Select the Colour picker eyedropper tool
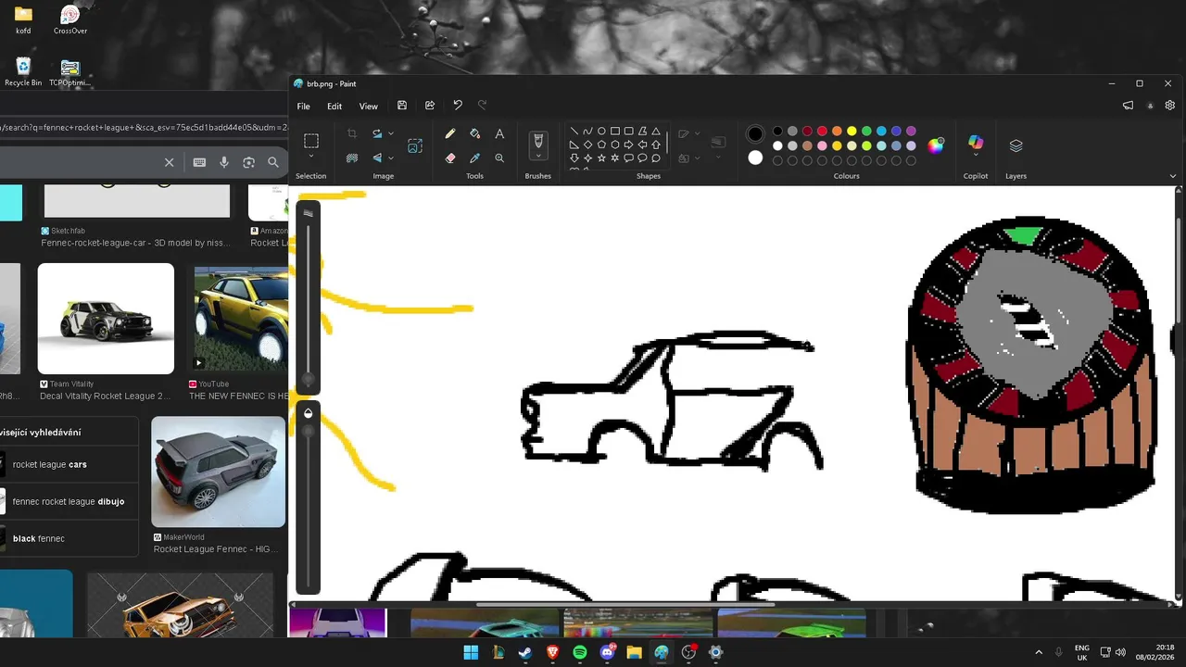Image resolution: width=1186 pixels, height=667 pixels. pos(475,158)
